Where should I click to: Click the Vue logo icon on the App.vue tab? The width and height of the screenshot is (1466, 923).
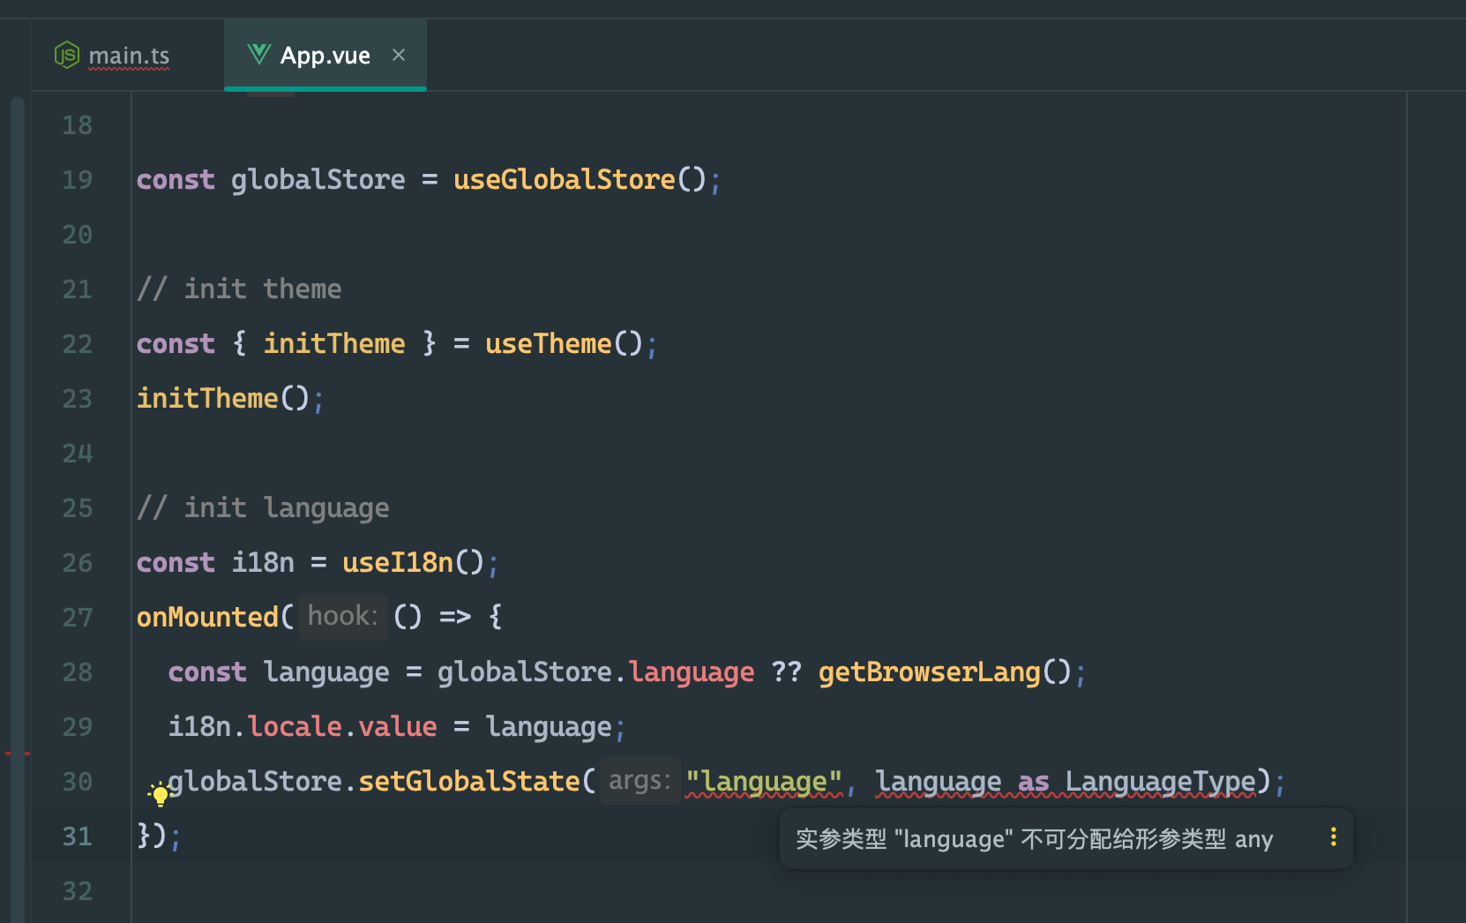pyautogui.click(x=257, y=55)
